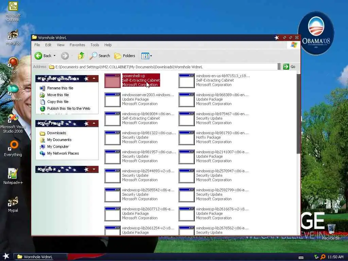Select the windowsxp-kb969084 file icon
This screenshot has width=348, height=261.
pos(112,119)
